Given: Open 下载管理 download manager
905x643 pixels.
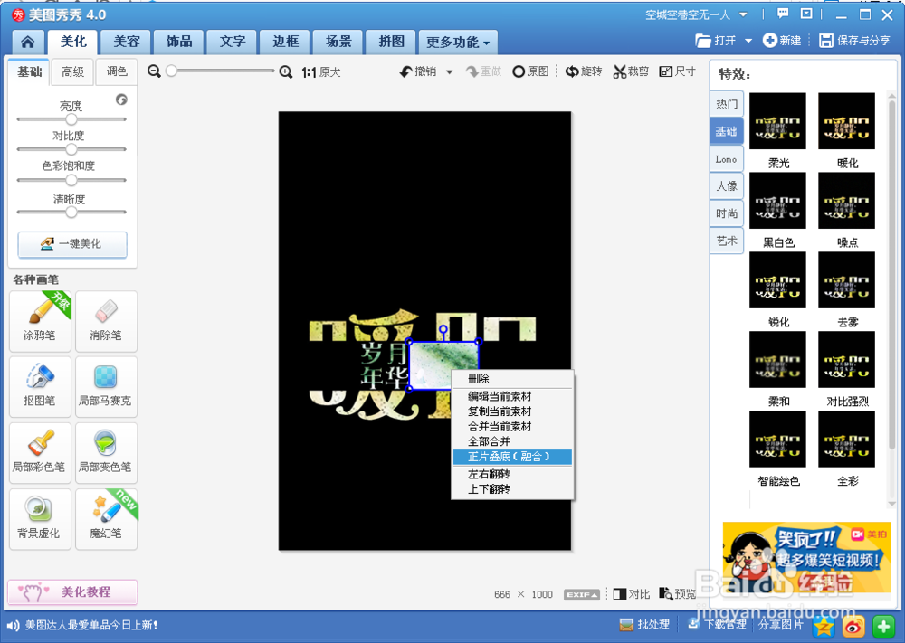Looking at the screenshot, I should (x=717, y=625).
